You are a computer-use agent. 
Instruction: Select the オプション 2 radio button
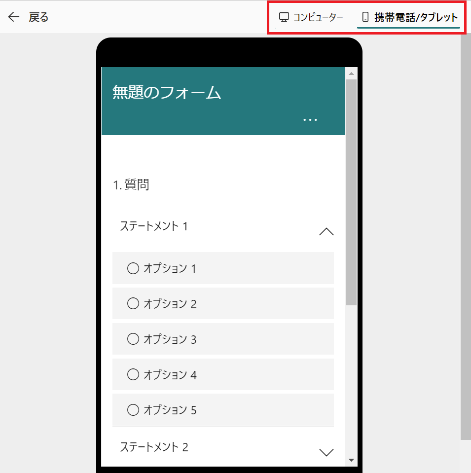pyautogui.click(x=133, y=303)
